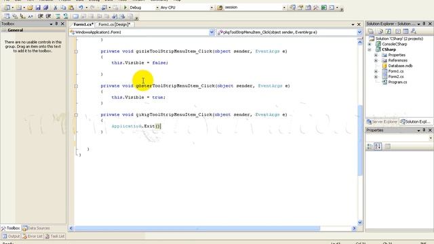This screenshot has height=244, width=434.
Task: Click View Designer icon in Solution Explorer toolbar
Action: pyautogui.click(x=406, y=31)
